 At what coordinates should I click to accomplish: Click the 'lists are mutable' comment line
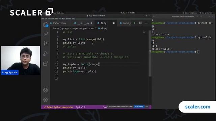click(x=88, y=54)
